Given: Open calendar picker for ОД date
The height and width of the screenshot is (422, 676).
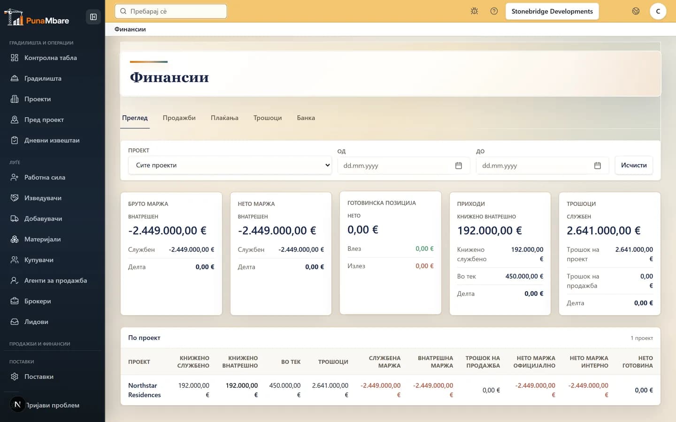Looking at the screenshot, I should pyautogui.click(x=459, y=166).
